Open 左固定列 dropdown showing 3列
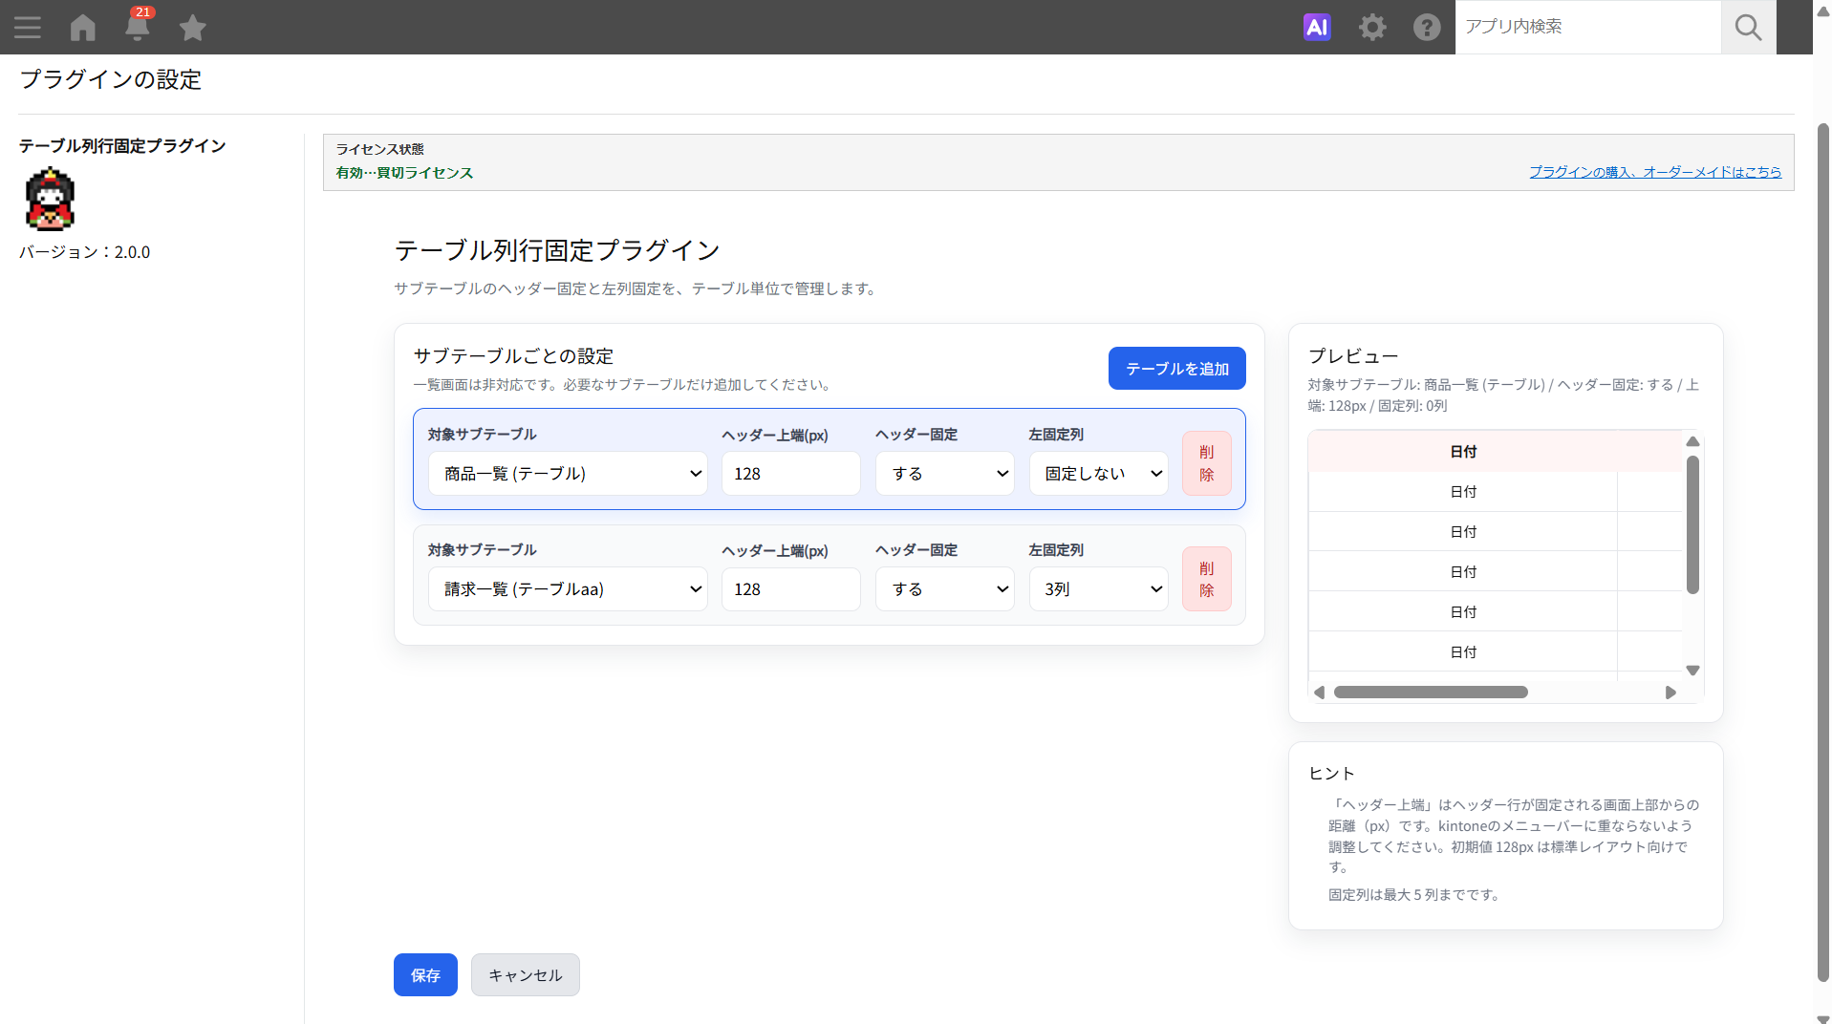Image resolution: width=1832 pixels, height=1024 pixels. point(1098,588)
